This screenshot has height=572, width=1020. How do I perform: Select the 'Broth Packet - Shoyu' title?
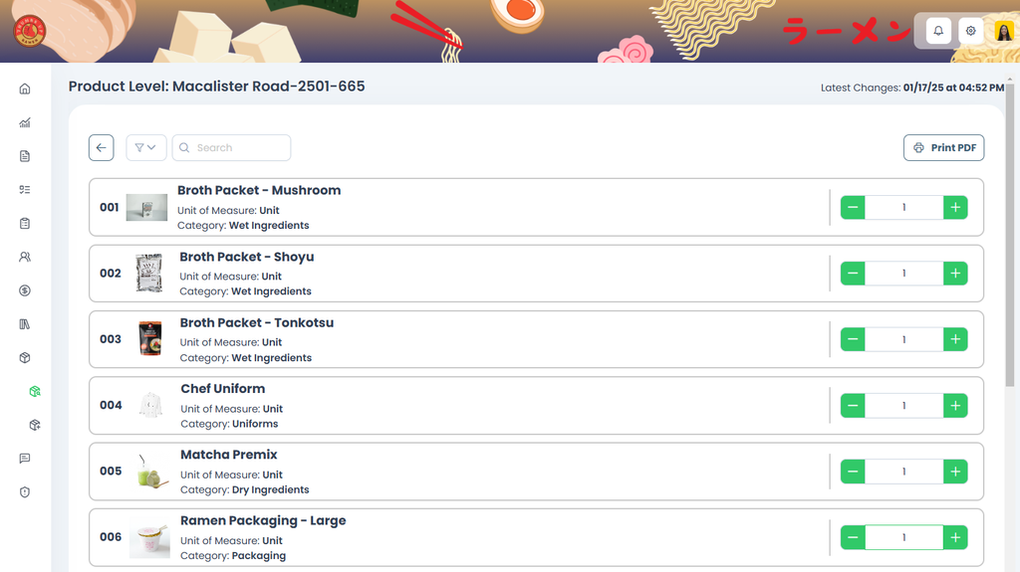pos(247,257)
